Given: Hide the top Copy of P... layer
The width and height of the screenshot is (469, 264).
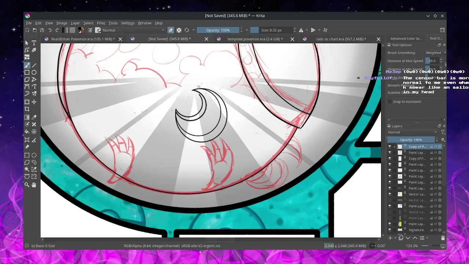Looking at the screenshot, I should point(389,147).
